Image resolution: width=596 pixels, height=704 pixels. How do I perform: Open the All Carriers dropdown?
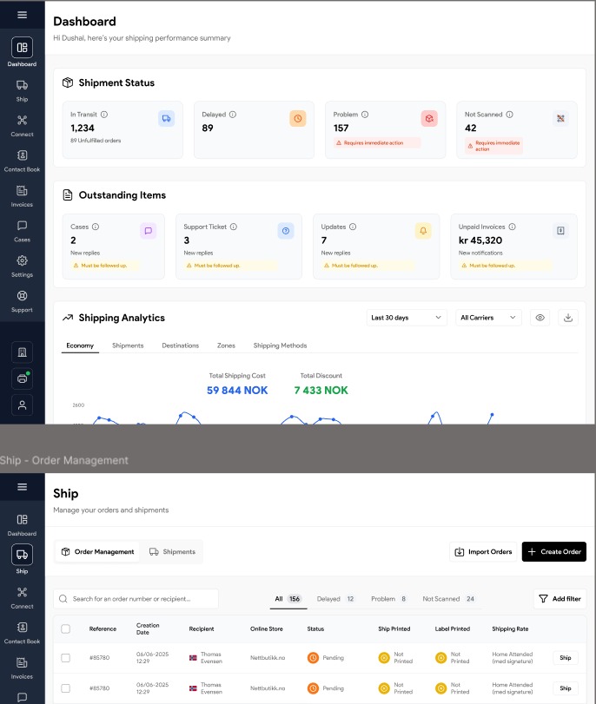click(489, 318)
